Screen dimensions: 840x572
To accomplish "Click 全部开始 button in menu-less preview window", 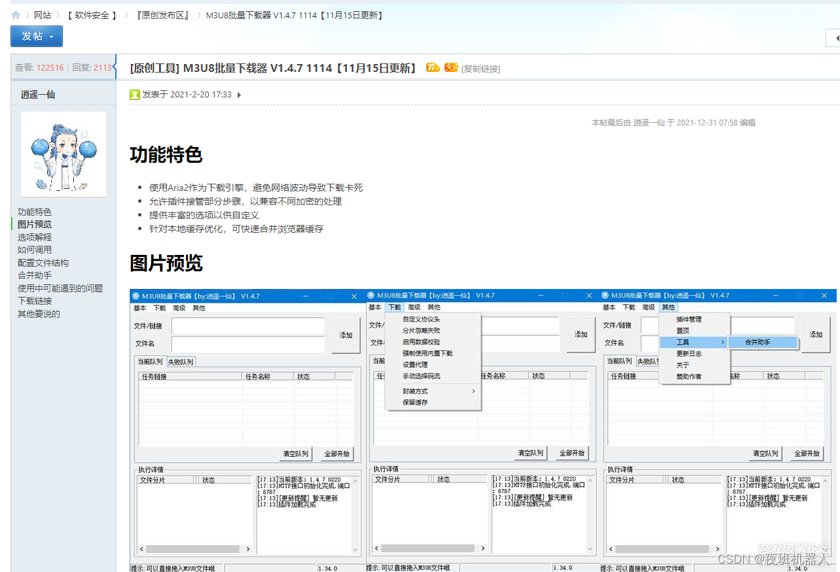I will [x=337, y=454].
